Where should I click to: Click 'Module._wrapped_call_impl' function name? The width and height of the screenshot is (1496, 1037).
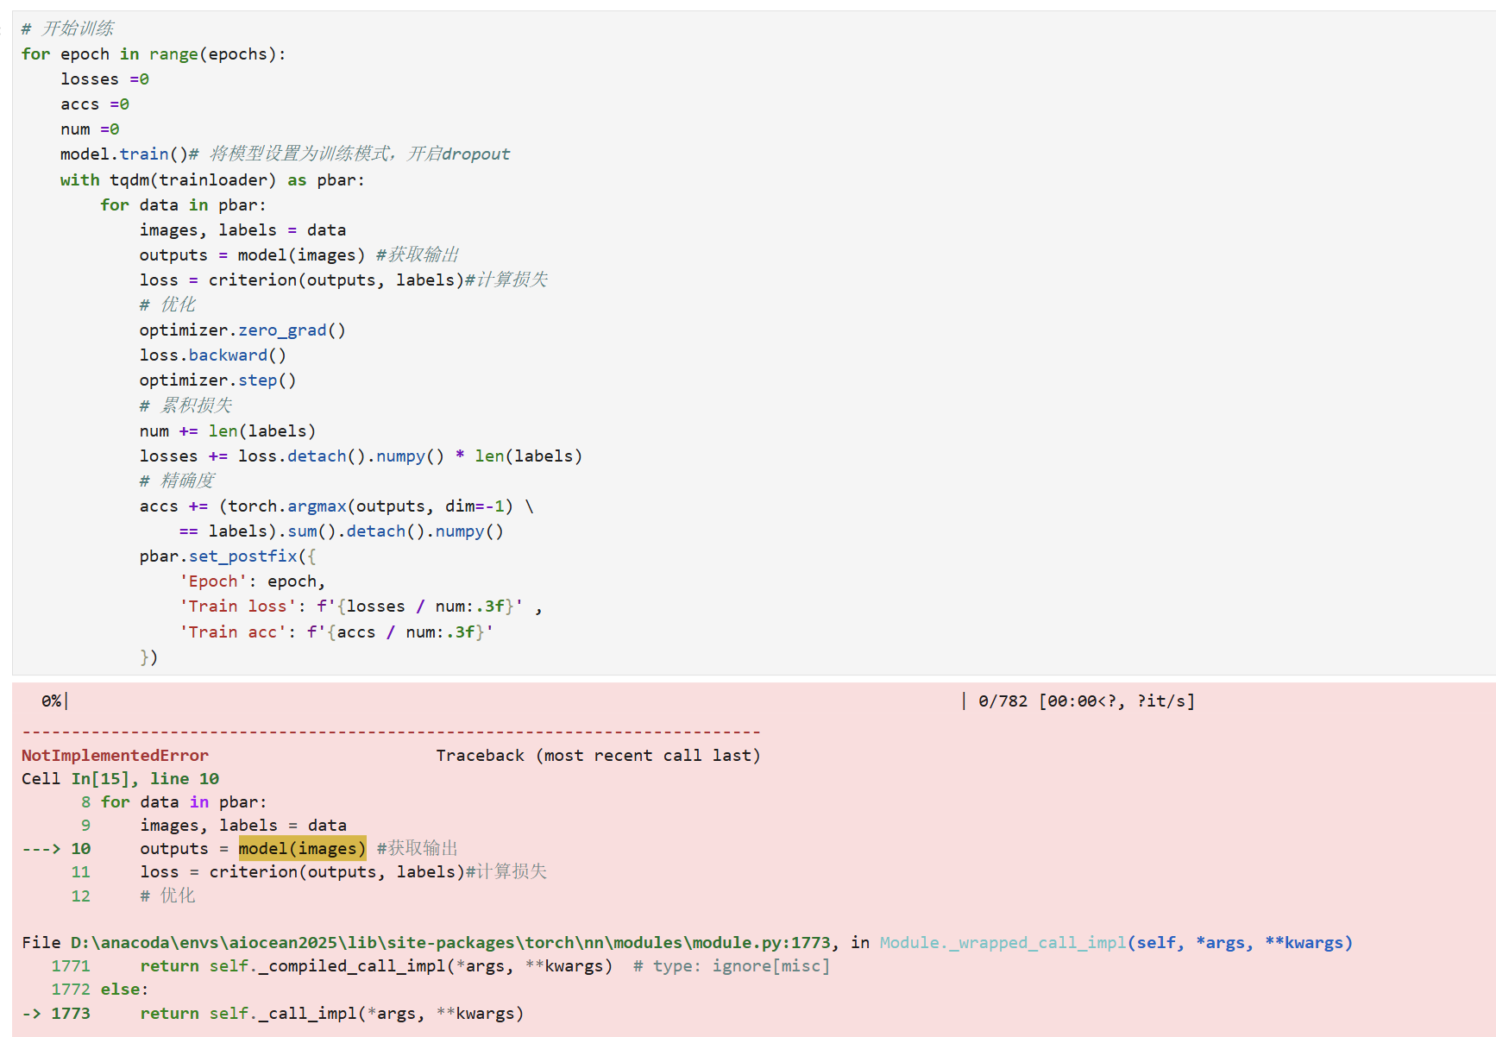[x=1003, y=943]
